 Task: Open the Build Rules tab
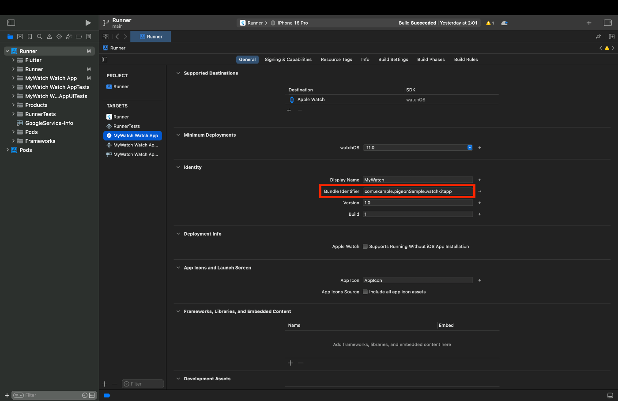466,60
